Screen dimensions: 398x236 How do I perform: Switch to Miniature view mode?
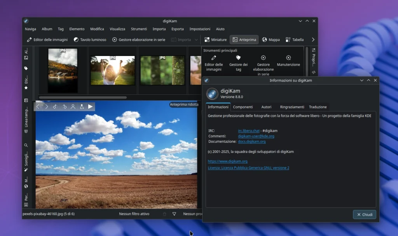pyautogui.click(x=213, y=39)
